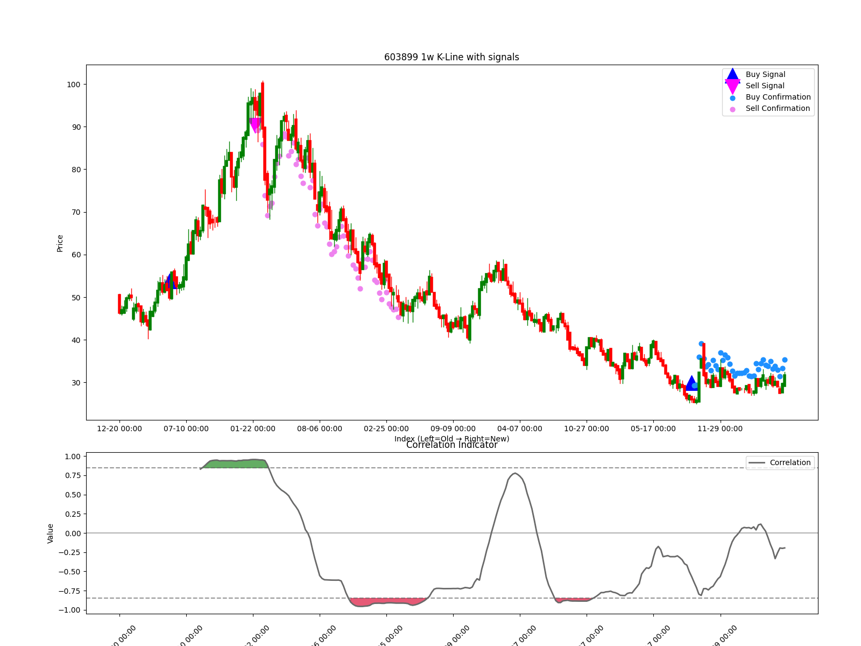Click the x-axis tick '11-29 00:00'

tap(720, 429)
